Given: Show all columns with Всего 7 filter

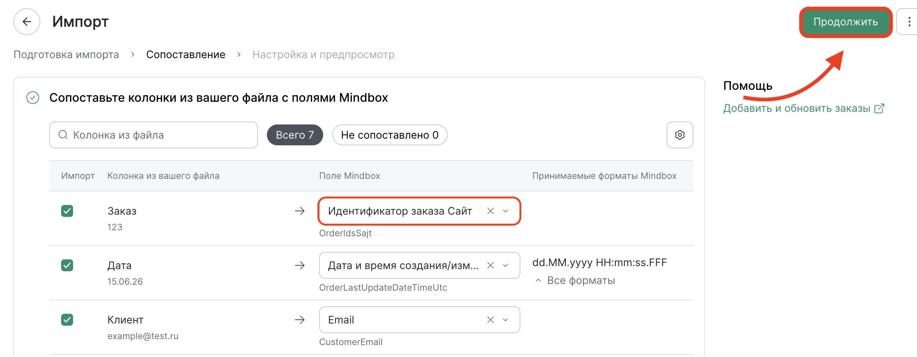Looking at the screenshot, I should [x=295, y=135].
